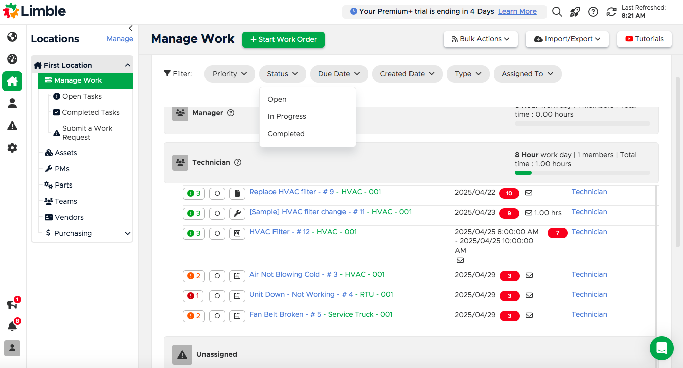
Task: Open the search magnifier in the top bar
Action: (557, 11)
